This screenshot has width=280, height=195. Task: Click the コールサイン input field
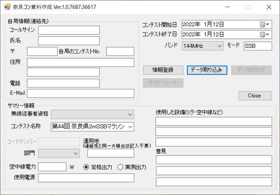69,30
